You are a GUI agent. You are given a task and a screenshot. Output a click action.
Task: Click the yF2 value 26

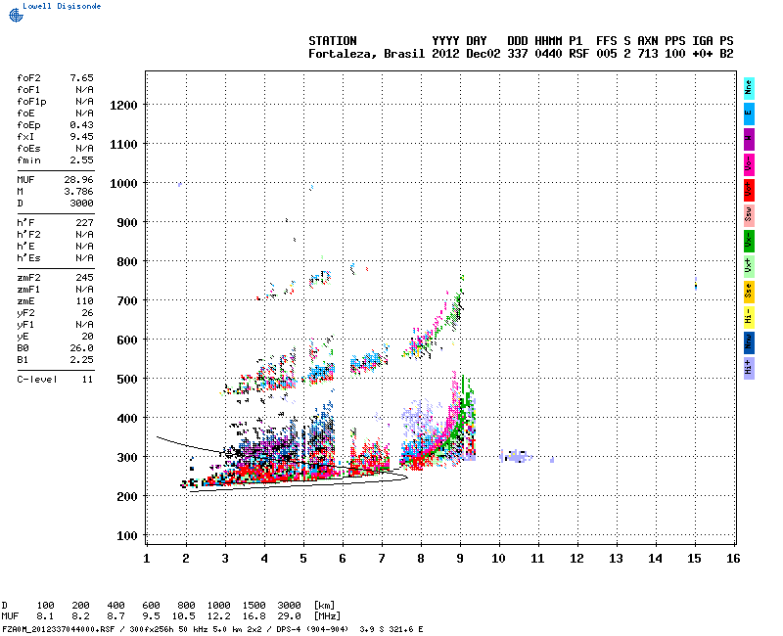87,313
